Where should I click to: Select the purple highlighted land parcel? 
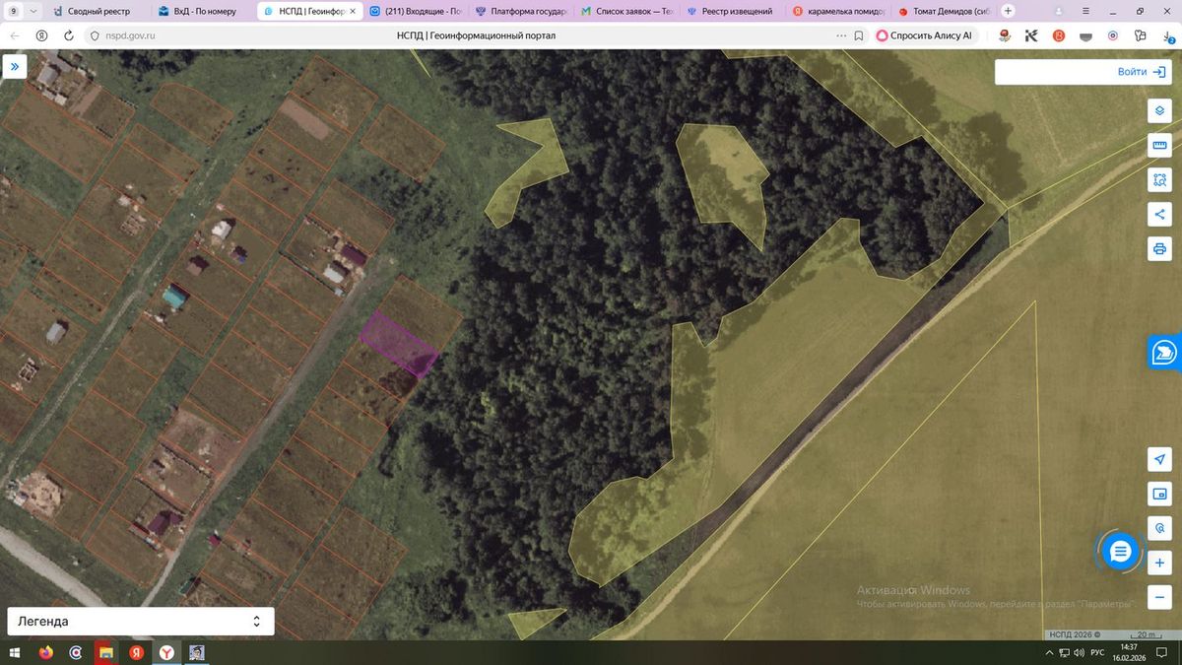pos(397,343)
